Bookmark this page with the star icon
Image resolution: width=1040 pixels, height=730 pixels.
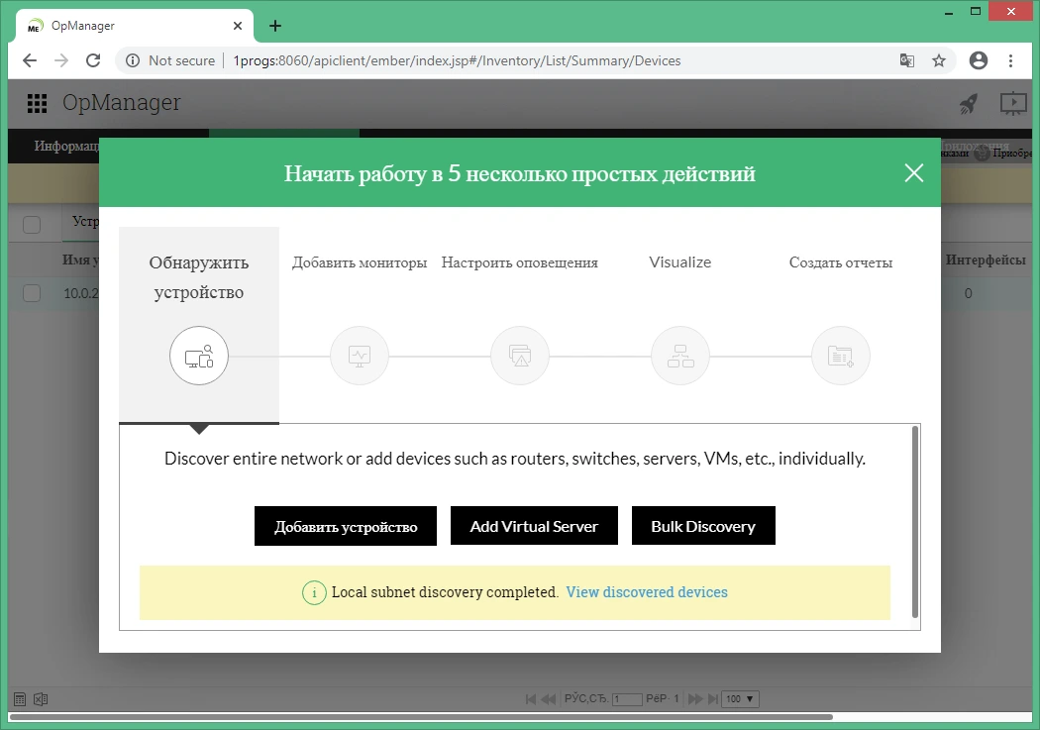(x=939, y=61)
